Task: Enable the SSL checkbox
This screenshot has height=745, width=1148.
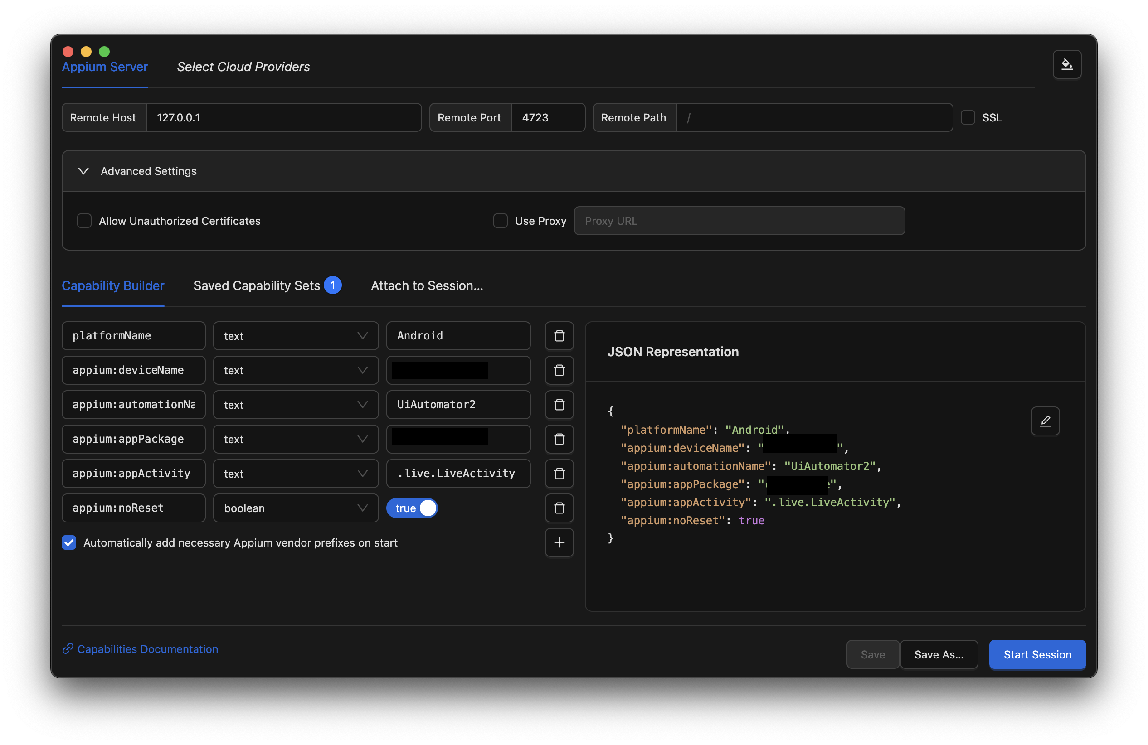Action: (x=968, y=118)
